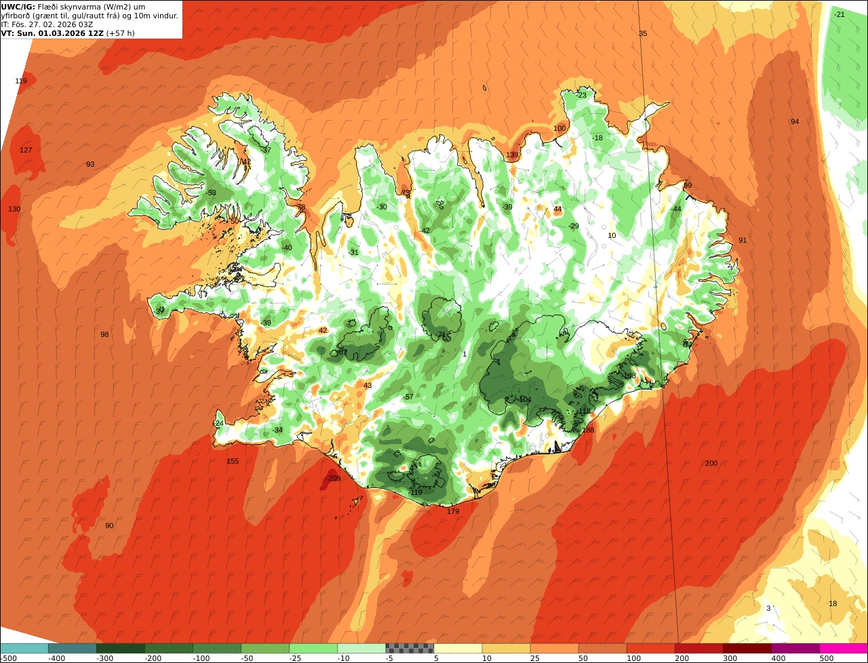Click the map value '90' in the southwest ocean
This screenshot has width=868, height=663.
pos(109,526)
